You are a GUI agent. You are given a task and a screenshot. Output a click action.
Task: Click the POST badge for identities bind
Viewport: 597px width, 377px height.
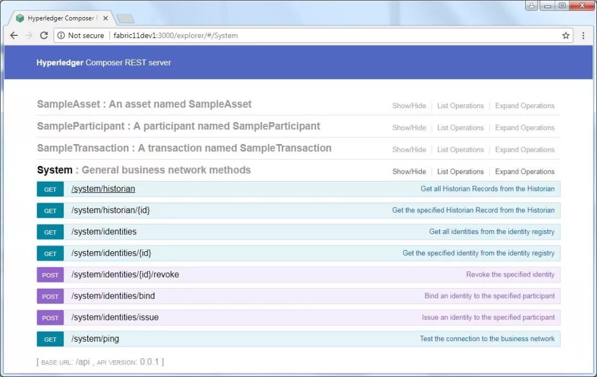click(x=50, y=296)
